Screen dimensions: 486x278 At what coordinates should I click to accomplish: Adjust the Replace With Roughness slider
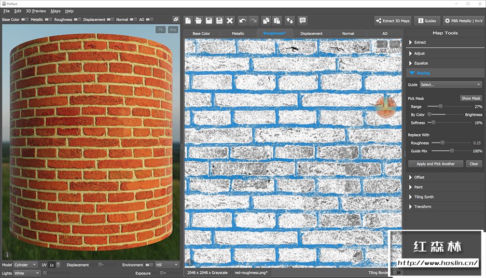[x=451, y=143]
